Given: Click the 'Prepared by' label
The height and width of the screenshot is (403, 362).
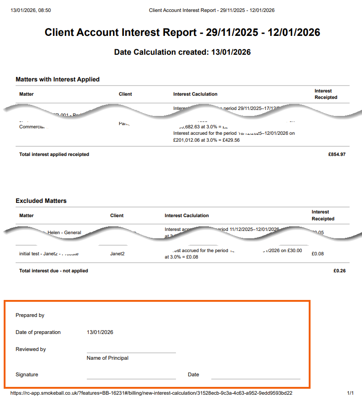Looking at the screenshot, I should pyautogui.click(x=30, y=316).
